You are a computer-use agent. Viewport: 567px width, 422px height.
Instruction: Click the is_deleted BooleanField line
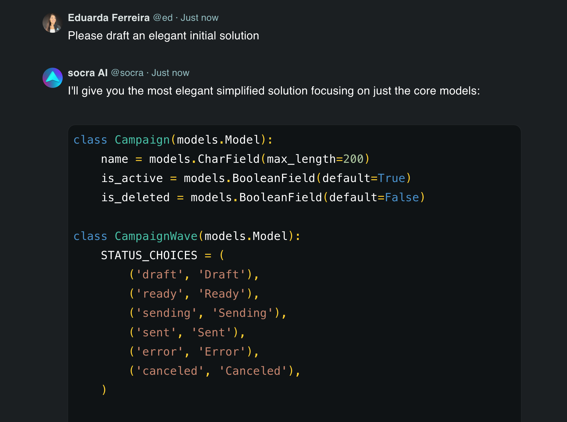pos(263,197)
